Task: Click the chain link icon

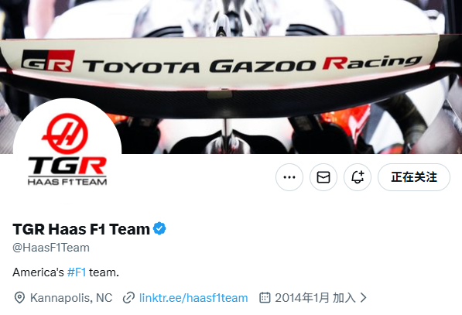Action: coord(128,298)
